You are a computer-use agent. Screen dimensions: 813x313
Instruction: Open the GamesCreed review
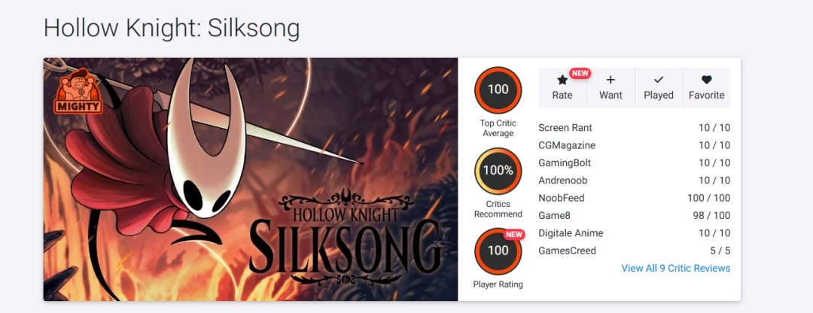click(567, 251)
